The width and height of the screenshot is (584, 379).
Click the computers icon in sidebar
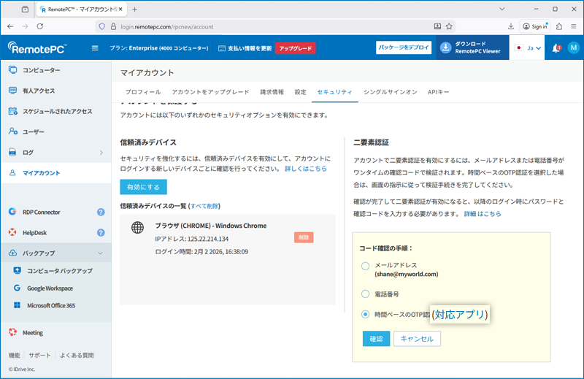(12, 69)
